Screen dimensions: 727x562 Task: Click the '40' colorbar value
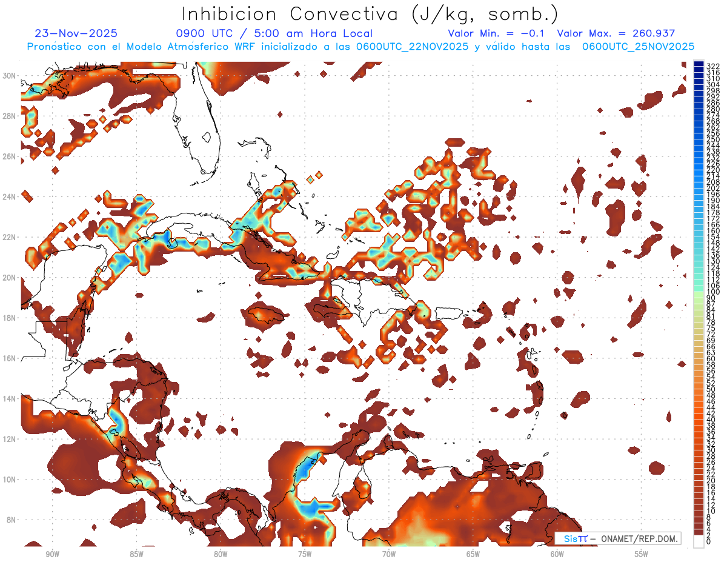(711, 420)
